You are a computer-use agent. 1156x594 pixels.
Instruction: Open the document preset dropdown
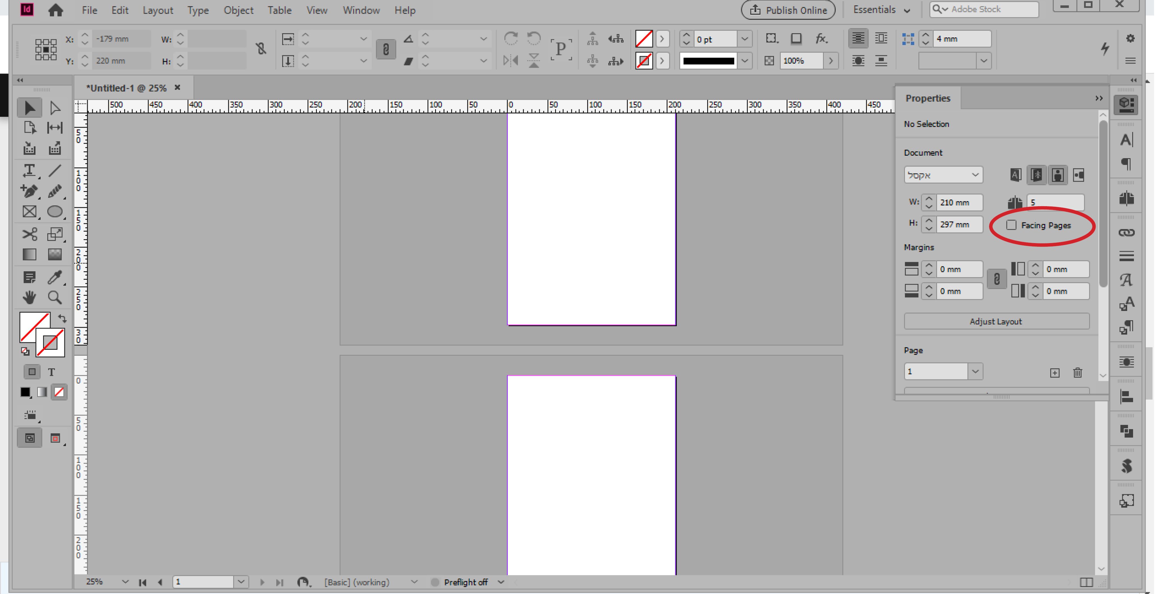943,175
